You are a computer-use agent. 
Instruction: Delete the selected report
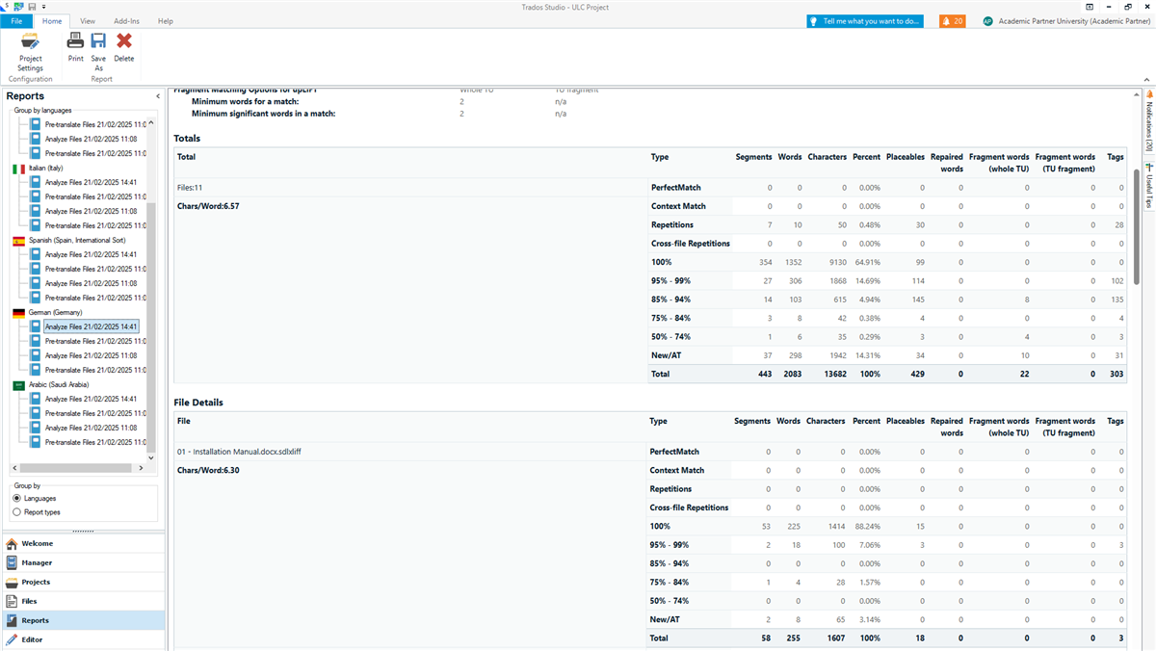tap(123, 46)
